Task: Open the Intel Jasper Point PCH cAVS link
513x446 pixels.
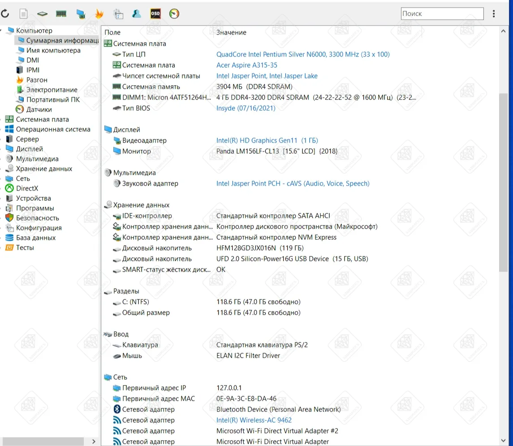Action: click(293, 184)
